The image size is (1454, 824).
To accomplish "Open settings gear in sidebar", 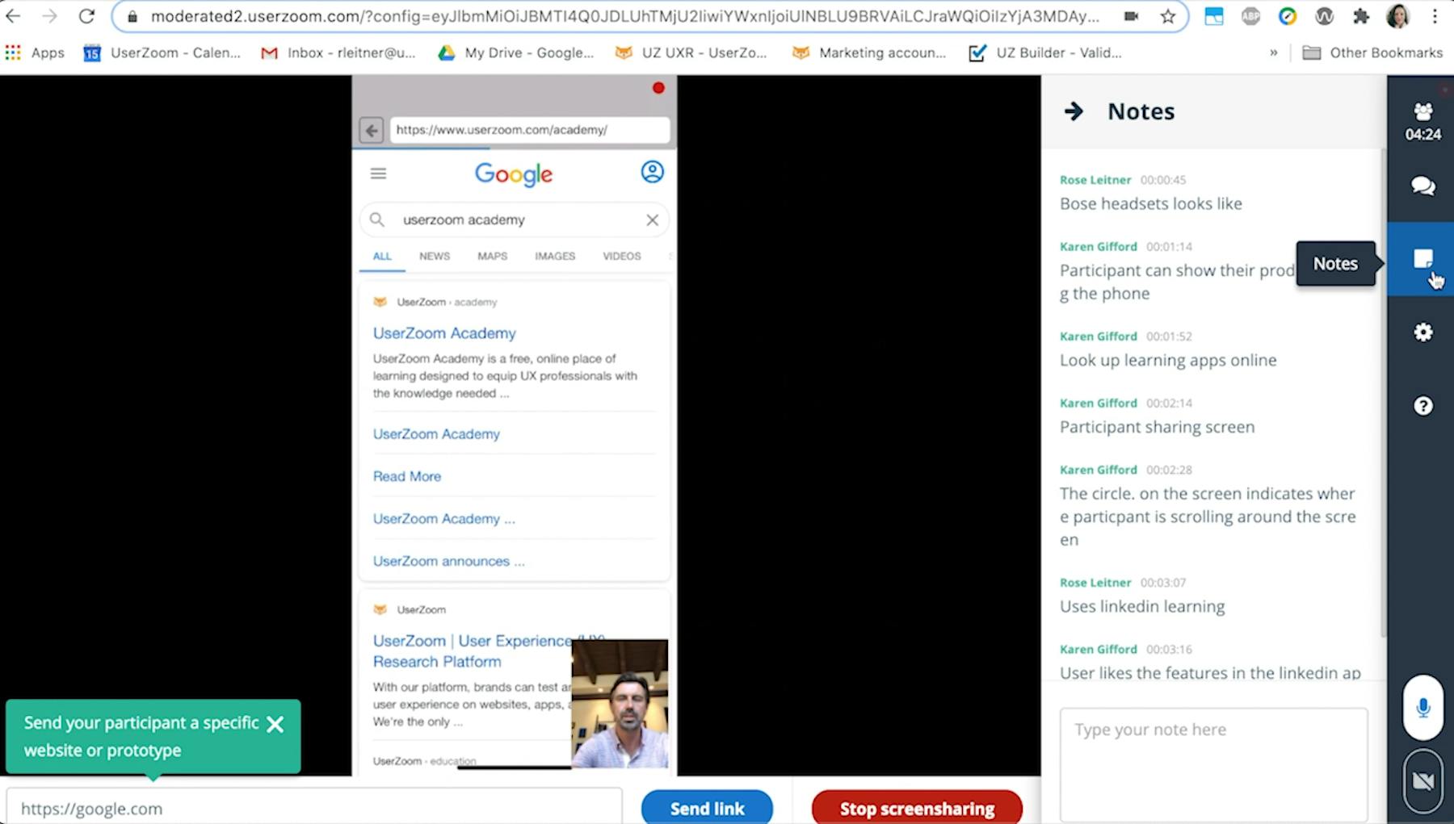I will point(1423,333).
